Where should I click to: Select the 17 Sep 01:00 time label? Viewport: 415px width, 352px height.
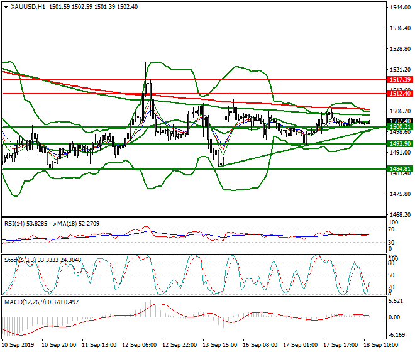coord(301,345)
